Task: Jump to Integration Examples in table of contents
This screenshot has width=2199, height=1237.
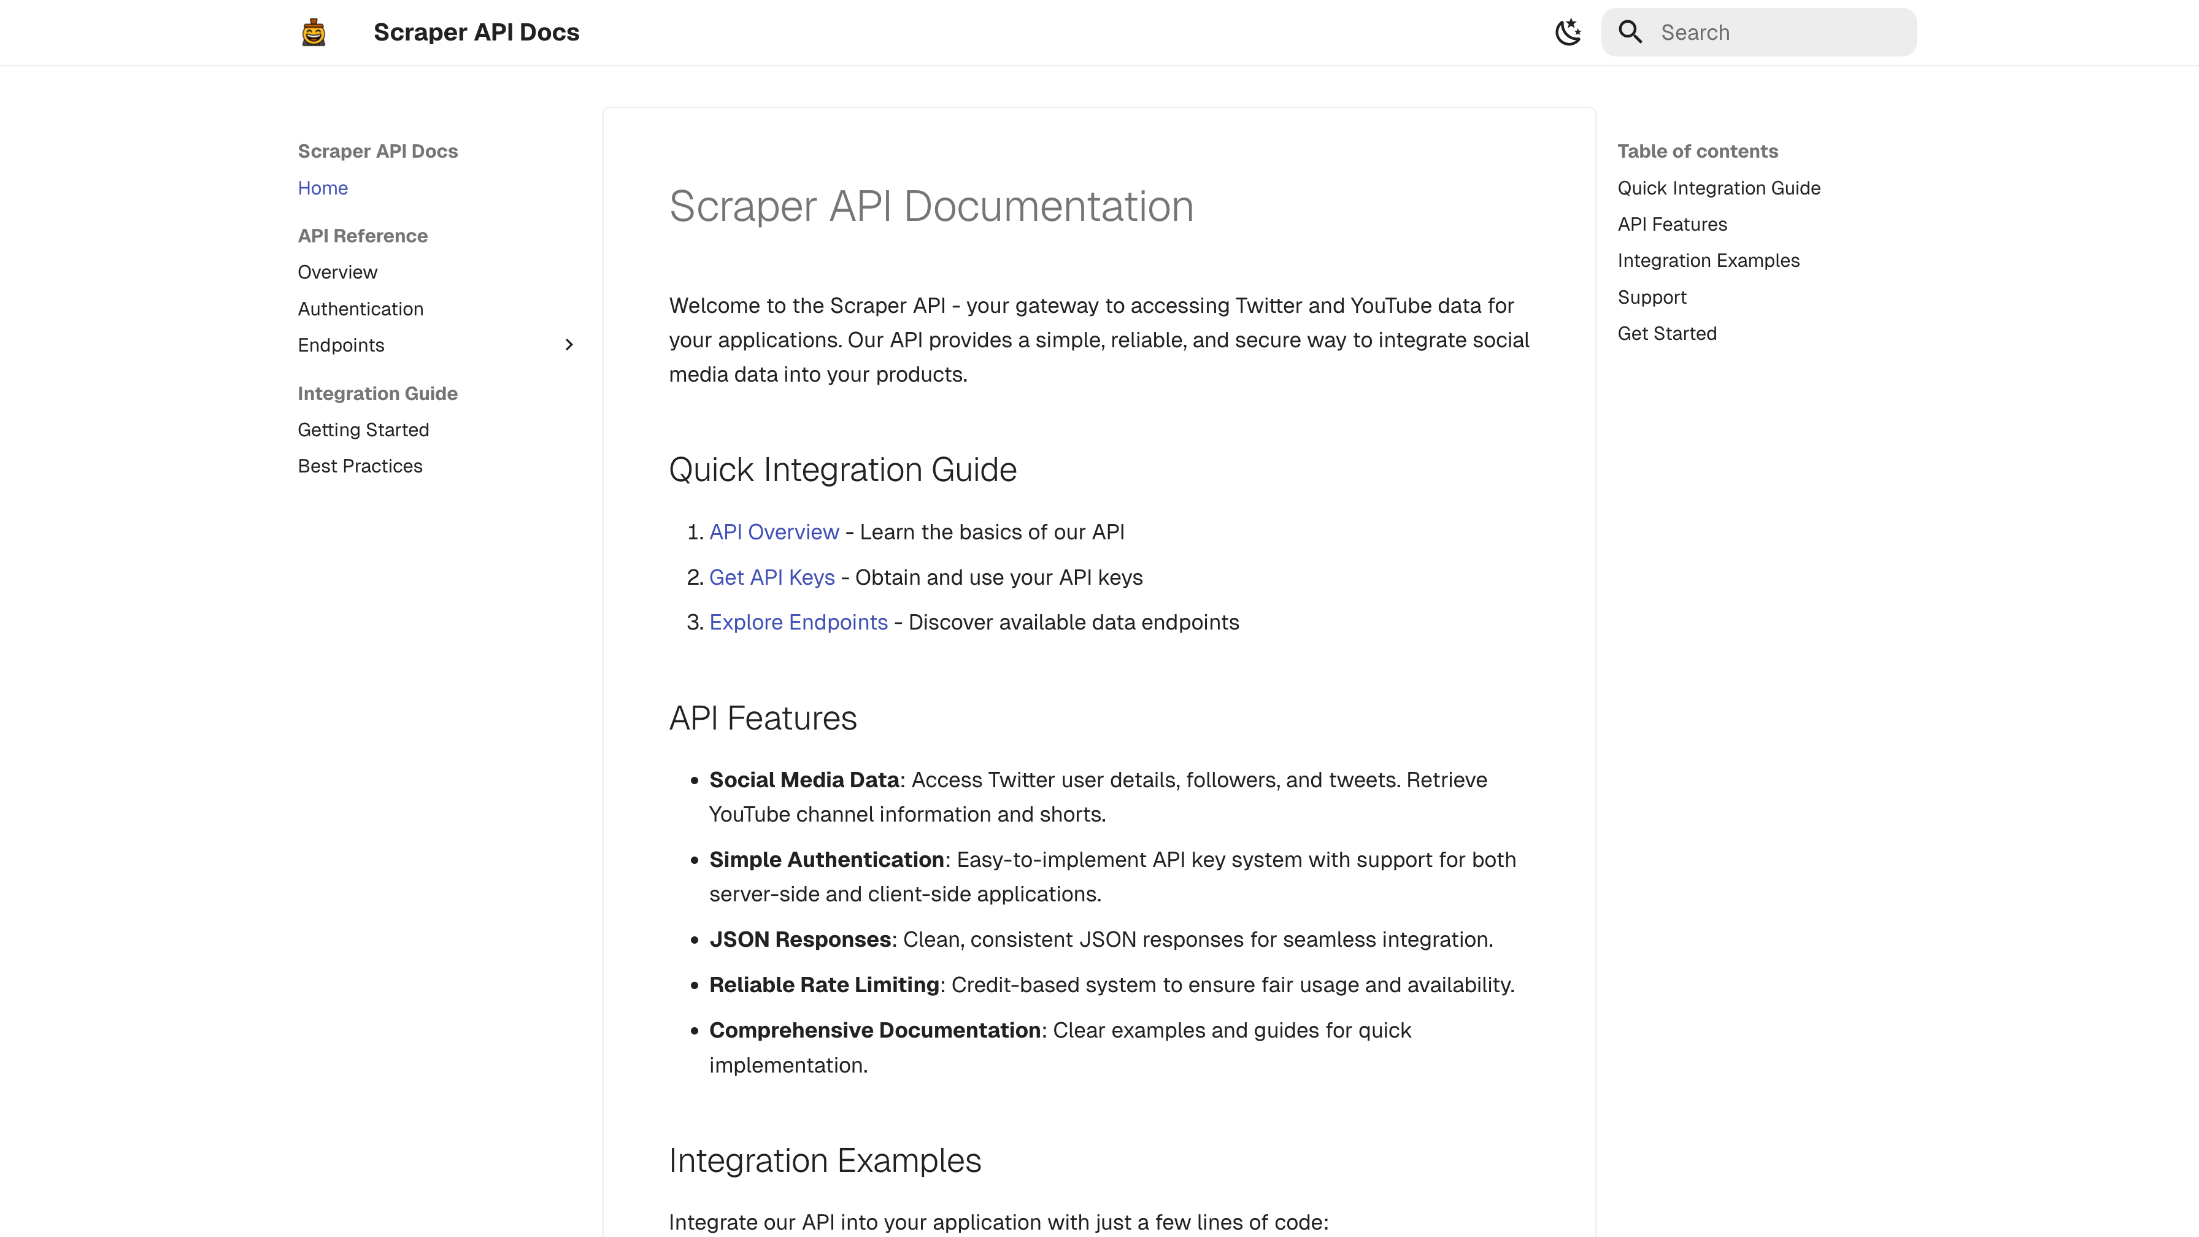Action: click(1708, 260)
